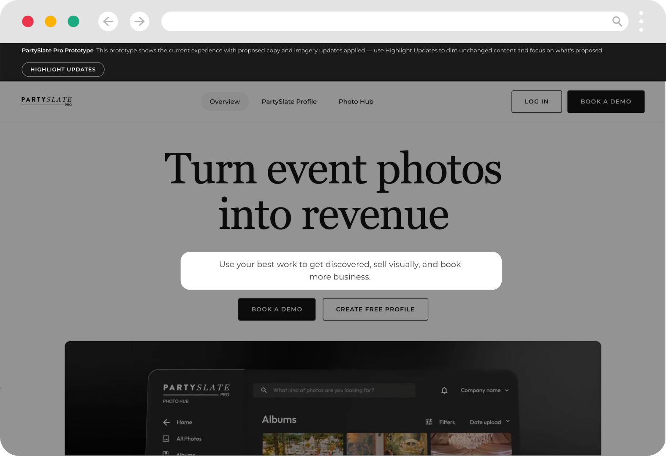Click the red window control dot
The height and width of the screenshot is (456, 666).
click(x=28, y=21)
